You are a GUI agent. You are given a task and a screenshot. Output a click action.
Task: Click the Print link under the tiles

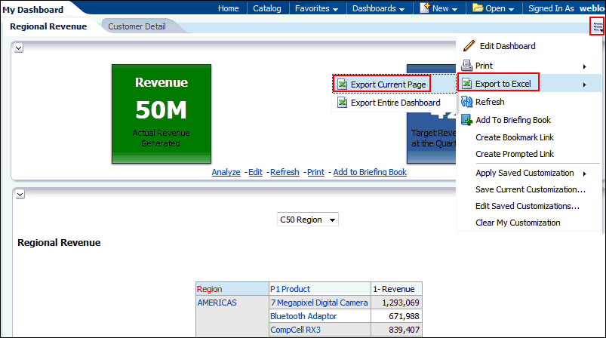[315, 172]
